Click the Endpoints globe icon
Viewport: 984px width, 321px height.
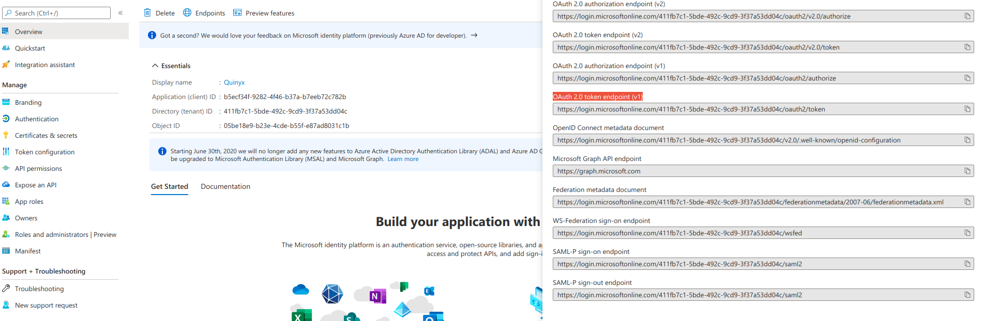[x=187, y=13]
